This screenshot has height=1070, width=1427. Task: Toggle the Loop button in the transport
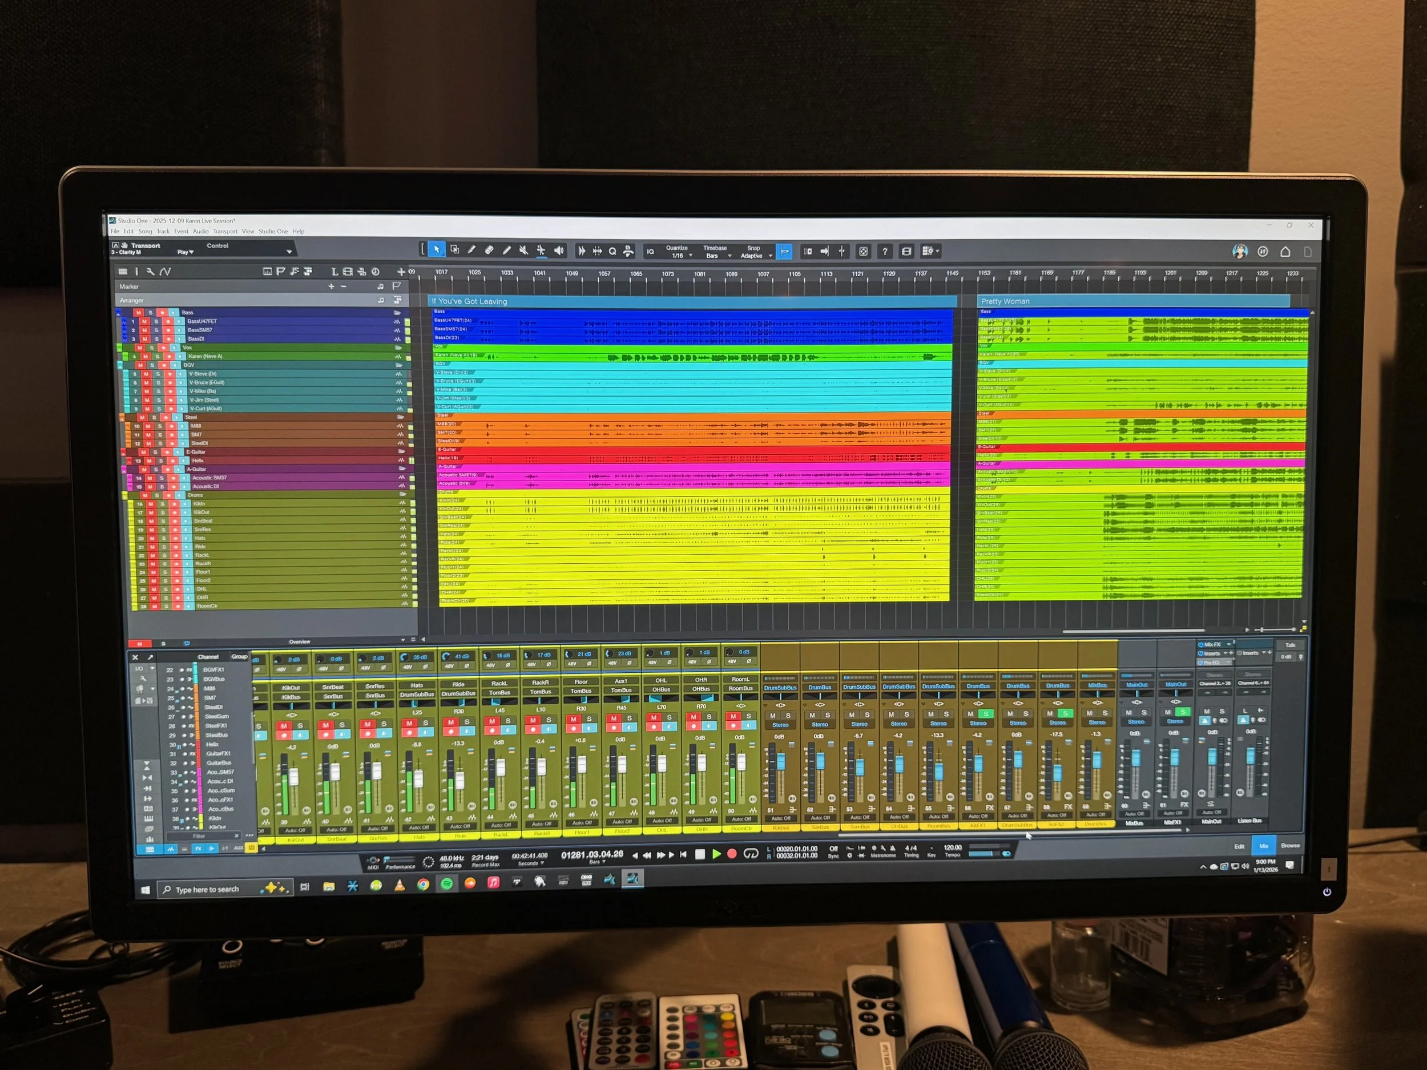click(x=750, y=854)
